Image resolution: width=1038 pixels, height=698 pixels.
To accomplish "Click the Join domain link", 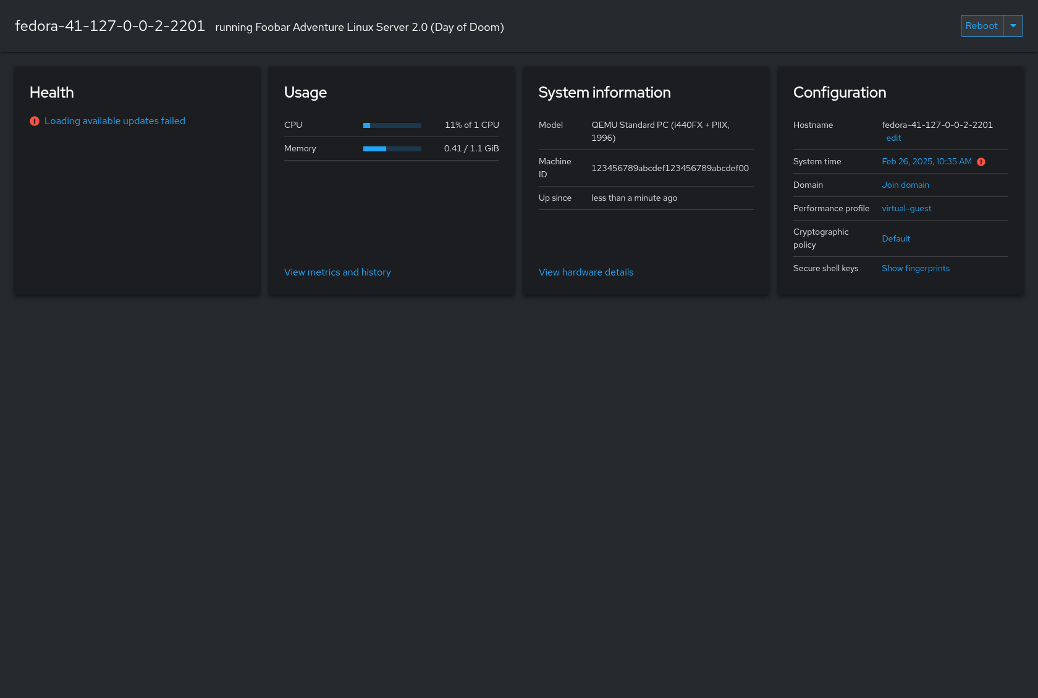I will (906, 185).
